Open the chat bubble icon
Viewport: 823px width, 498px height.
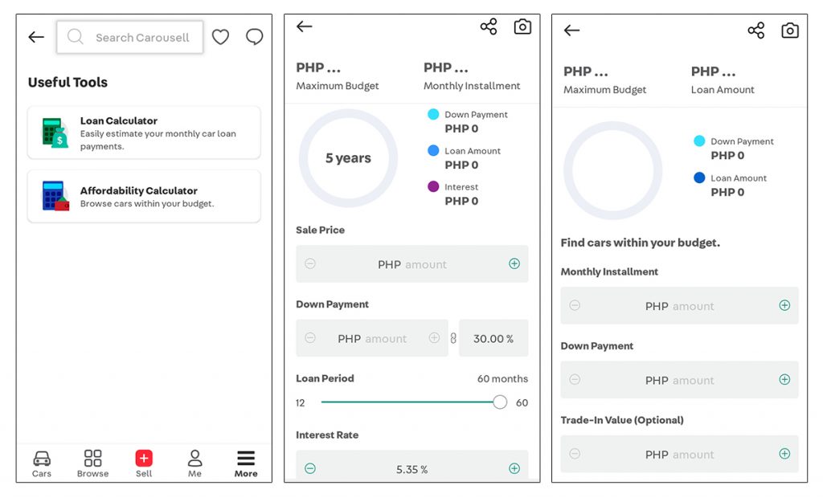(x=254, y=37)
